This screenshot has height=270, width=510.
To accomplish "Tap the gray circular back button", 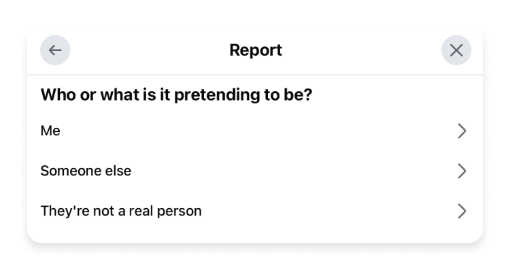I will click(55, 50).
